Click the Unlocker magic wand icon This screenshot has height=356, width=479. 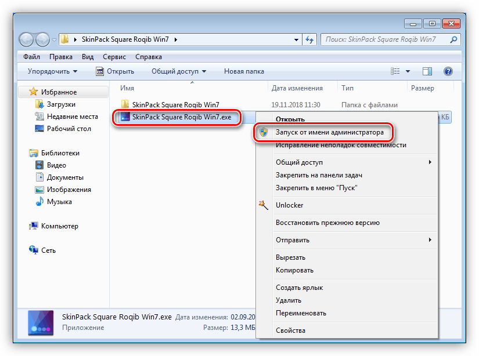coord(264,205)
